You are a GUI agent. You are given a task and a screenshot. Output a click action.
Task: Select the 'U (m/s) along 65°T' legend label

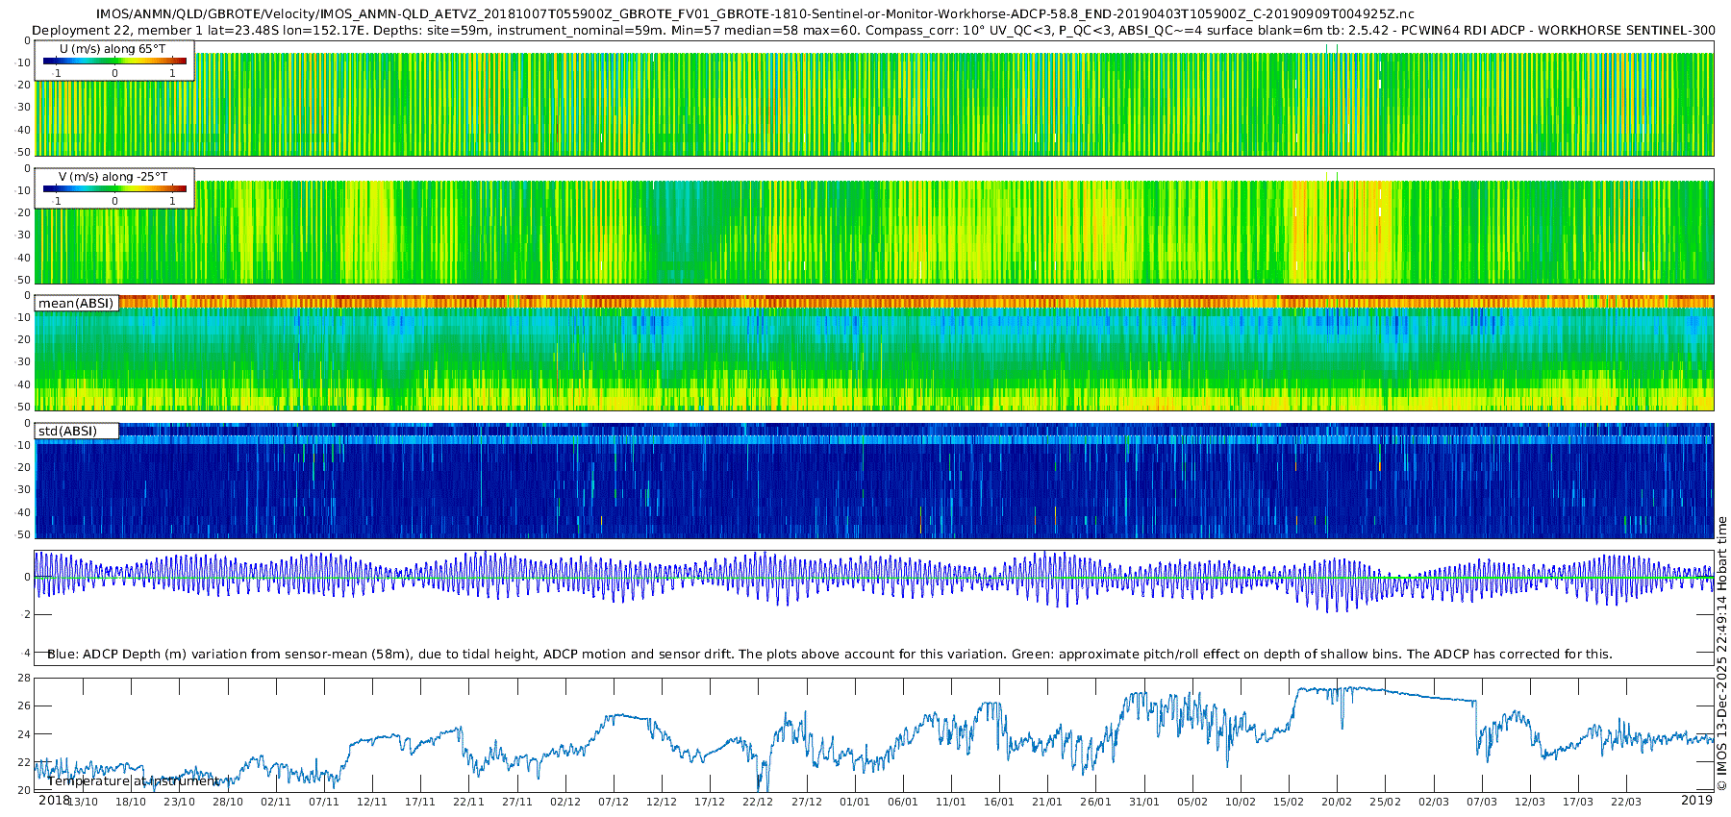point(113,49)
